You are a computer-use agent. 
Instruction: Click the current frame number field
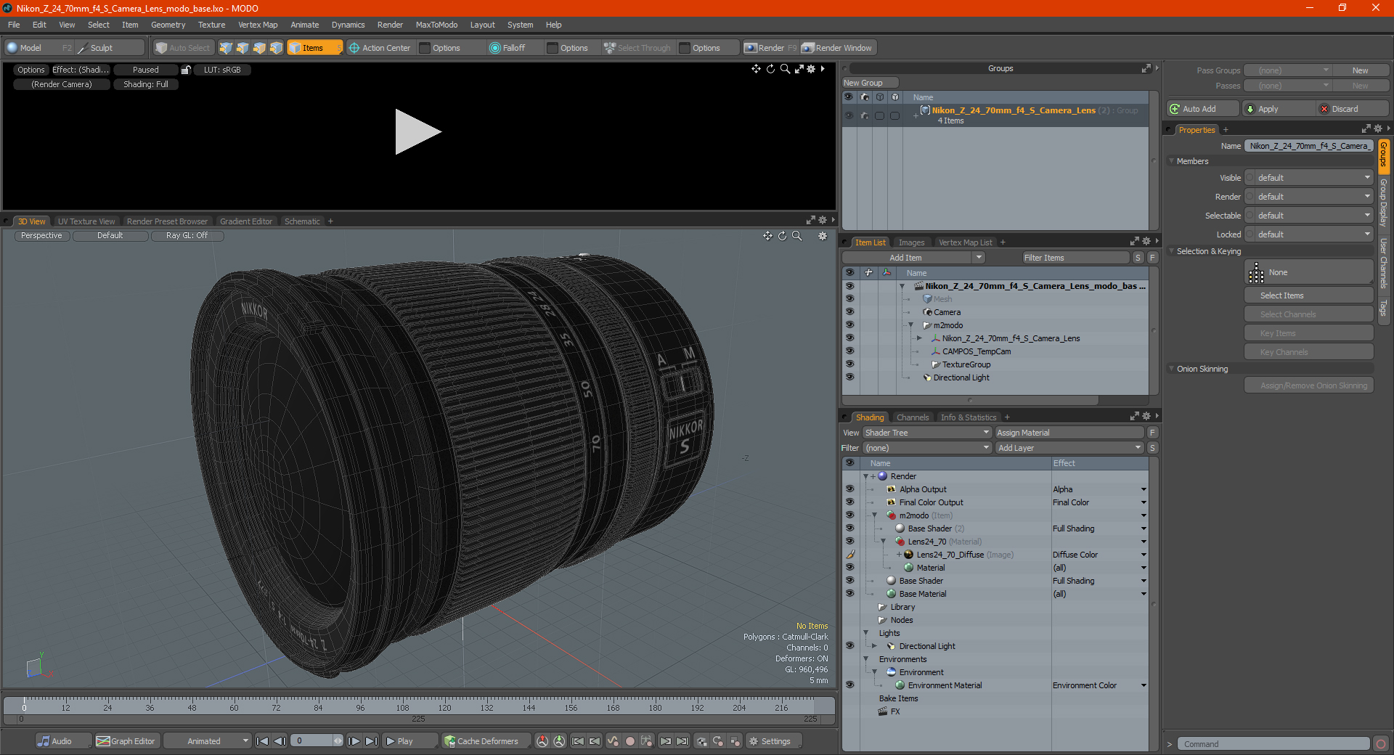pos(317,741)
